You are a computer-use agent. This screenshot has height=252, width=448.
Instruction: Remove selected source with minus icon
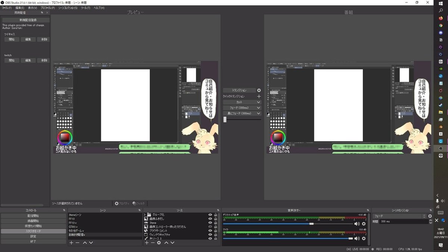pyautogui.click(x=152, y=243)
